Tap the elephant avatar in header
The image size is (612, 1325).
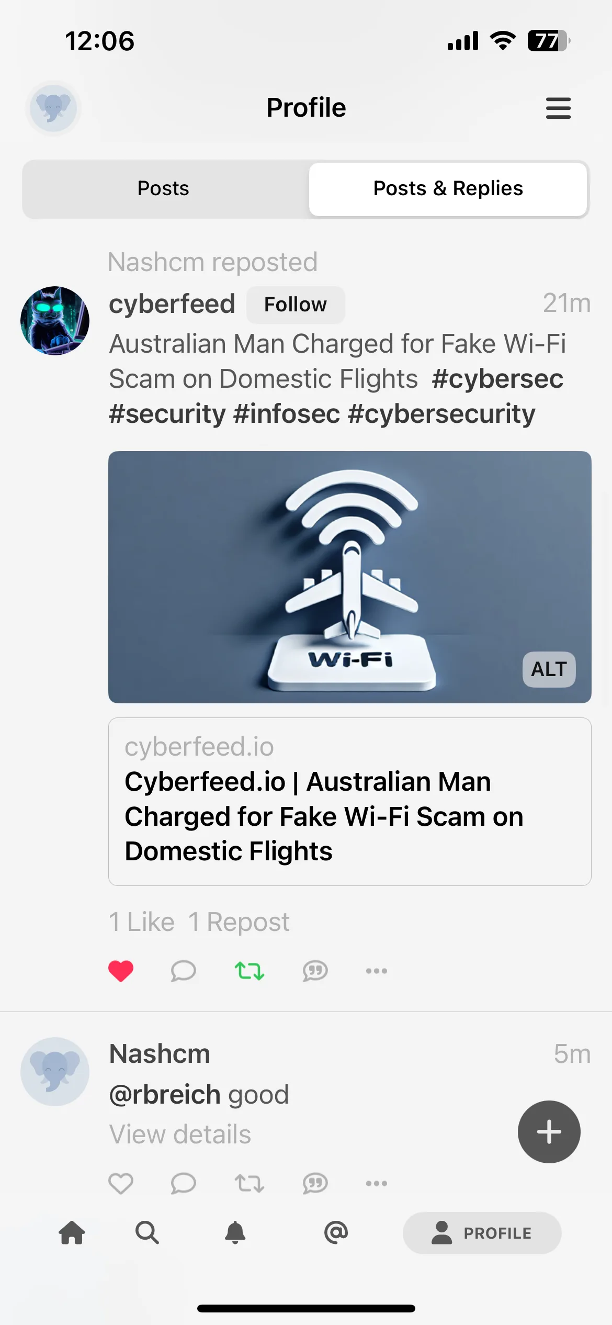[x=53, y=108]
